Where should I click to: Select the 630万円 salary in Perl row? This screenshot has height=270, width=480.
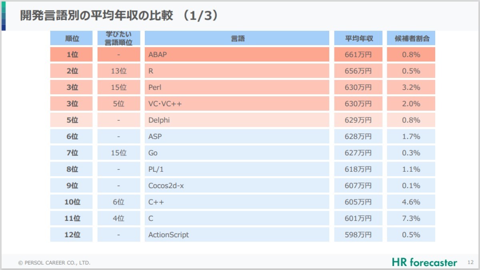click(358, 87)
